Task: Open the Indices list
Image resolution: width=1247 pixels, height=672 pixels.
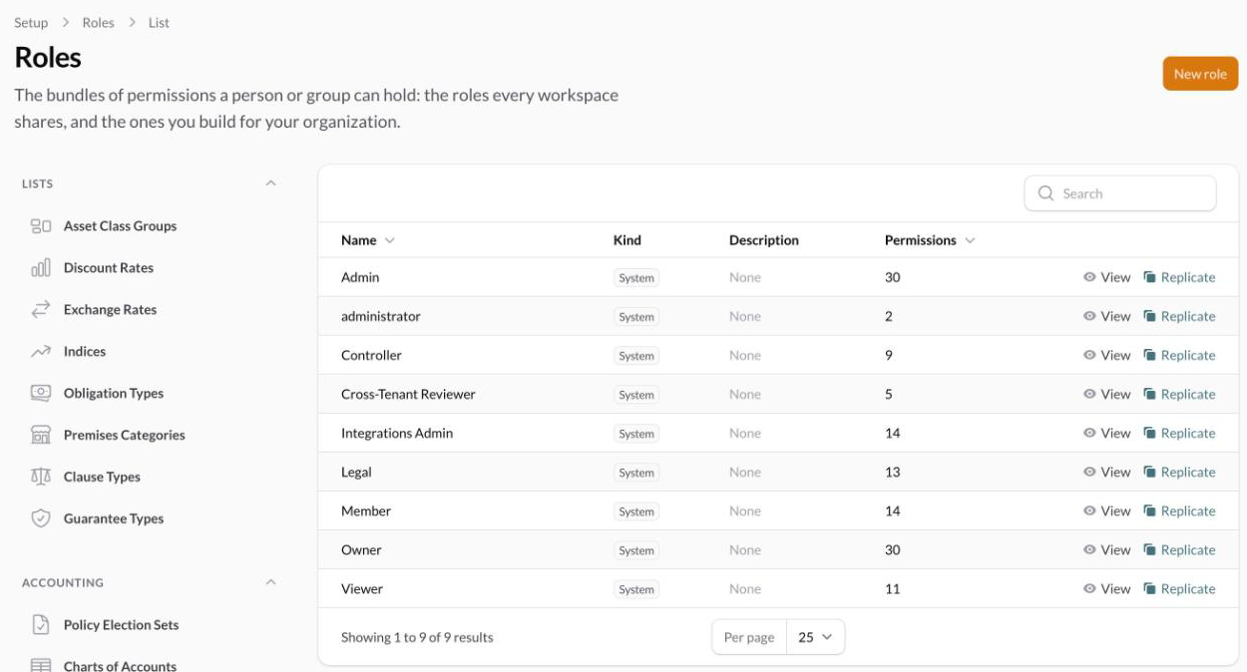Action: 85,352
